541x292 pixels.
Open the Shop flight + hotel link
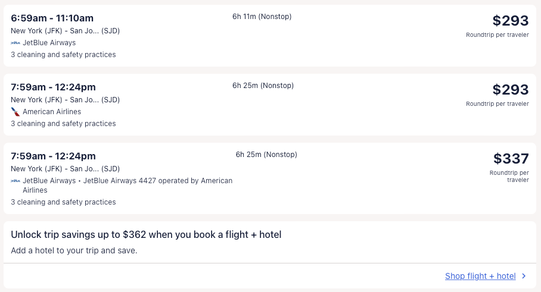tap(480, 276)
